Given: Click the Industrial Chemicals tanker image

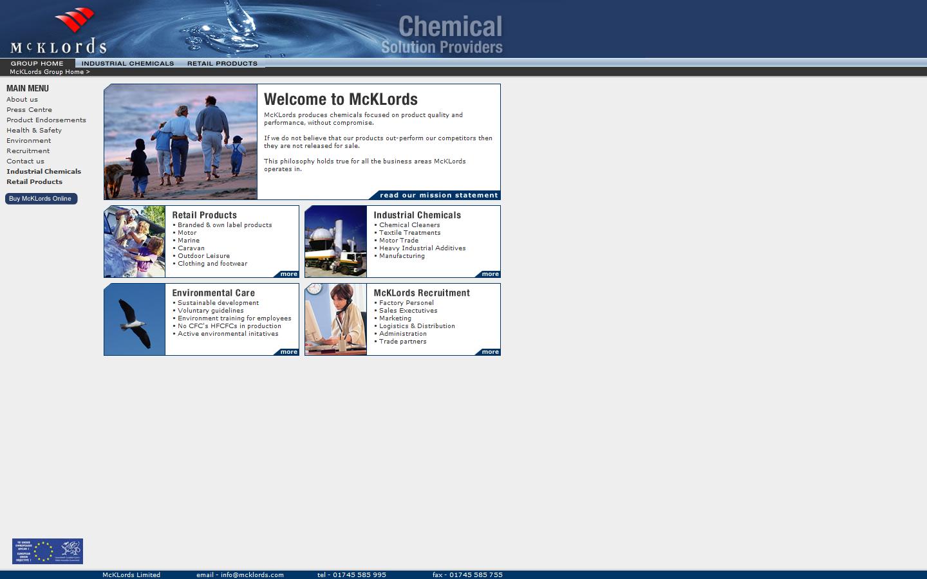Looking at the screenshot, I should (335, 241).
